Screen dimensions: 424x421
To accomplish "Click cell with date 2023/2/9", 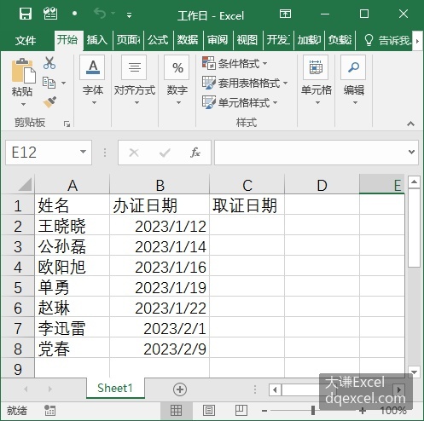I will click(160, 349).
